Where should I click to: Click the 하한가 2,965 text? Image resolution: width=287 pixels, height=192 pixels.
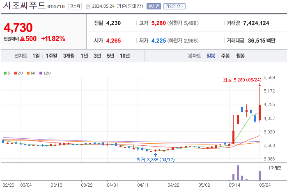click(183, 41)
